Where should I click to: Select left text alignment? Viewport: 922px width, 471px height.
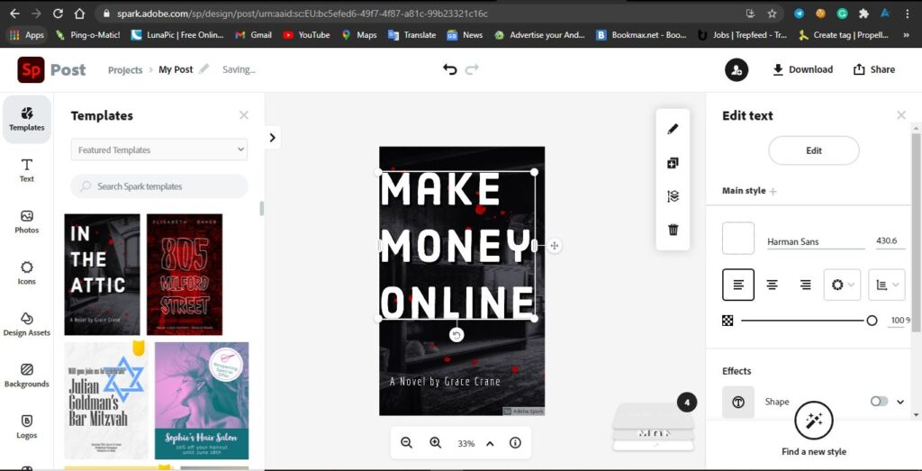point(738,285)
